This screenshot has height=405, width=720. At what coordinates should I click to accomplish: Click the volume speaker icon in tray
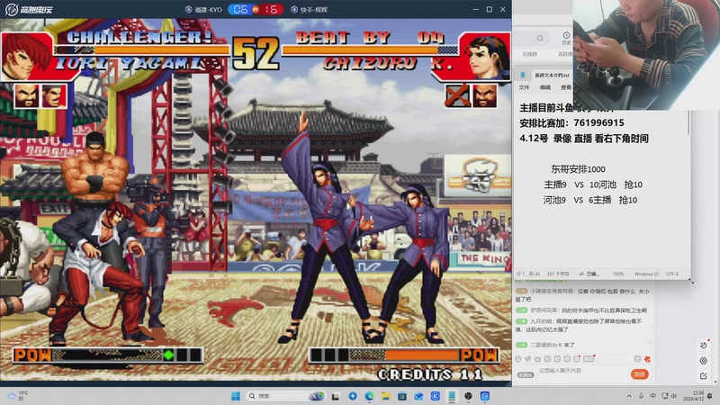point(674,396)
